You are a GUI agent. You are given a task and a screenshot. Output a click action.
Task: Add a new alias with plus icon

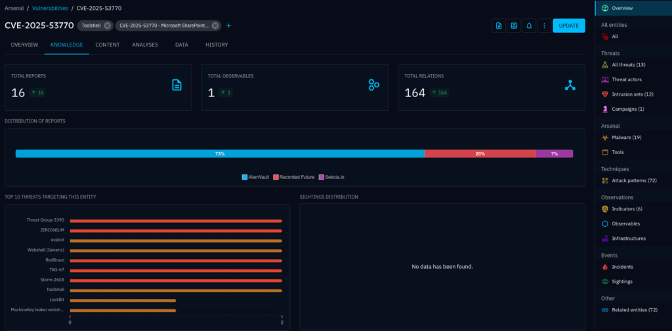228,26
